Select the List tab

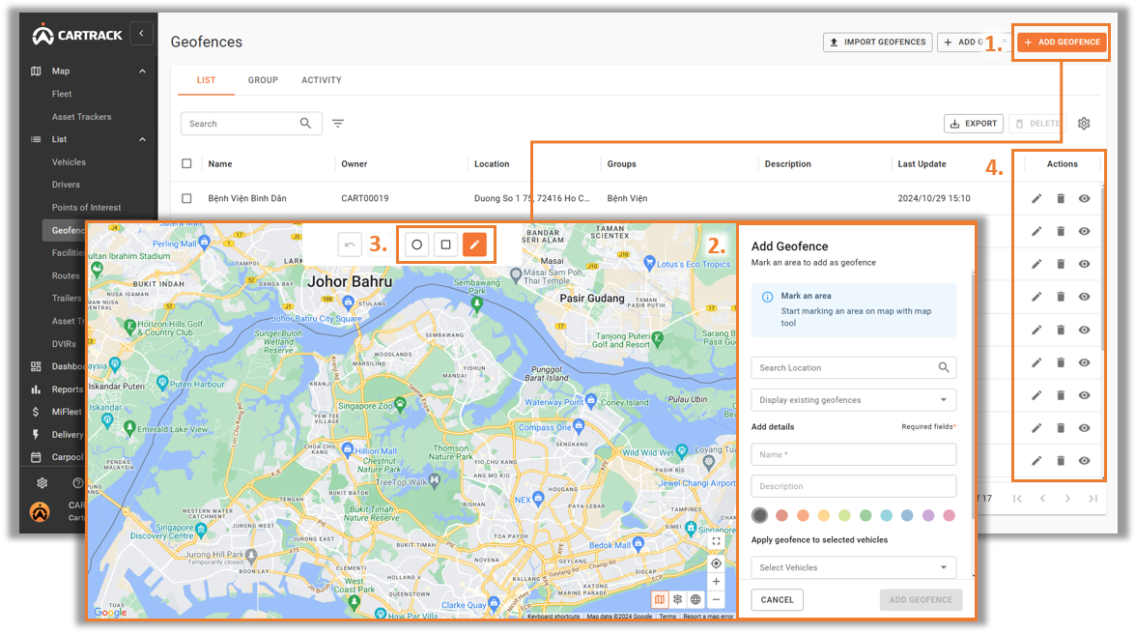(x=207, y=80)
